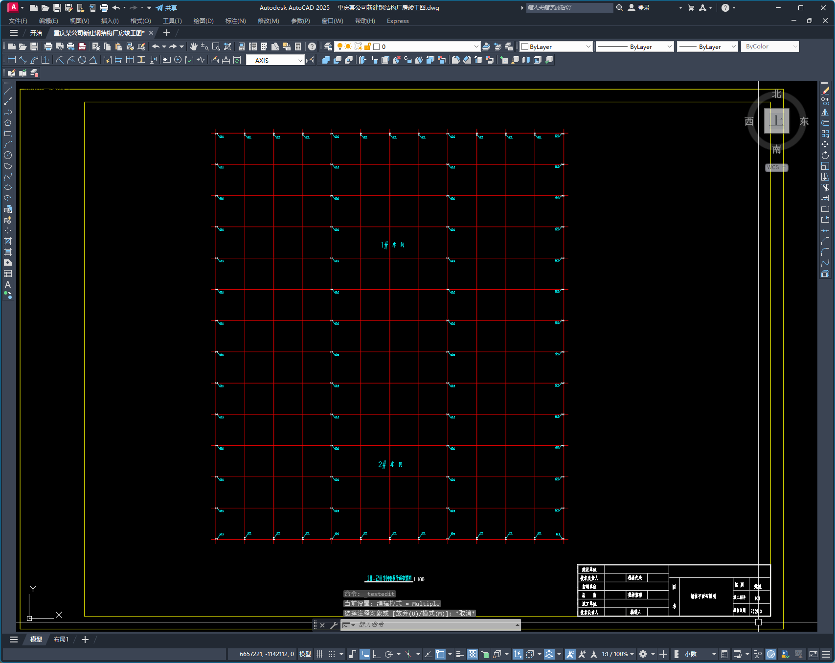Screen dimensions: 835x663
Task: Click the Plot print icon in standard toolbar
Action: pyautogui.click(x=48, y=46)
